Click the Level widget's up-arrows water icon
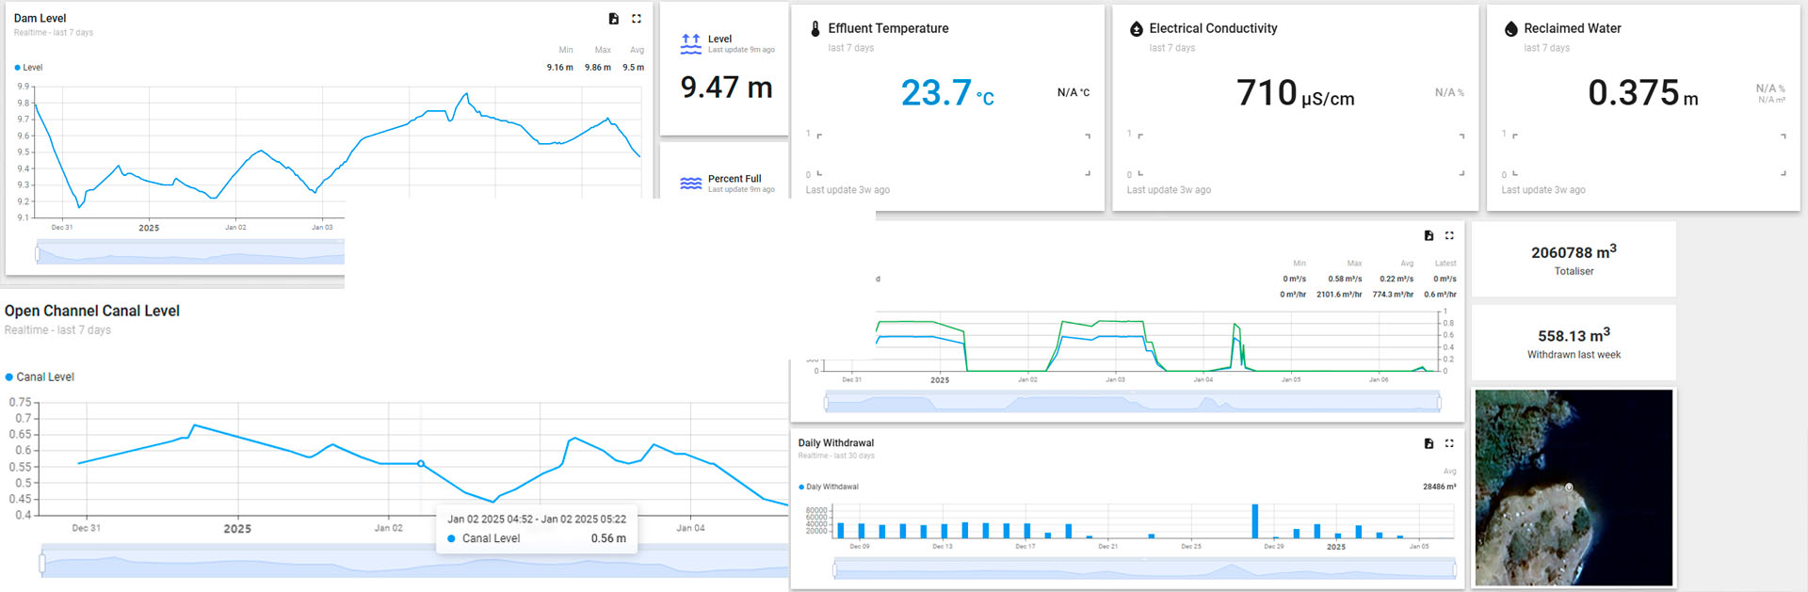 coord(690,44)
